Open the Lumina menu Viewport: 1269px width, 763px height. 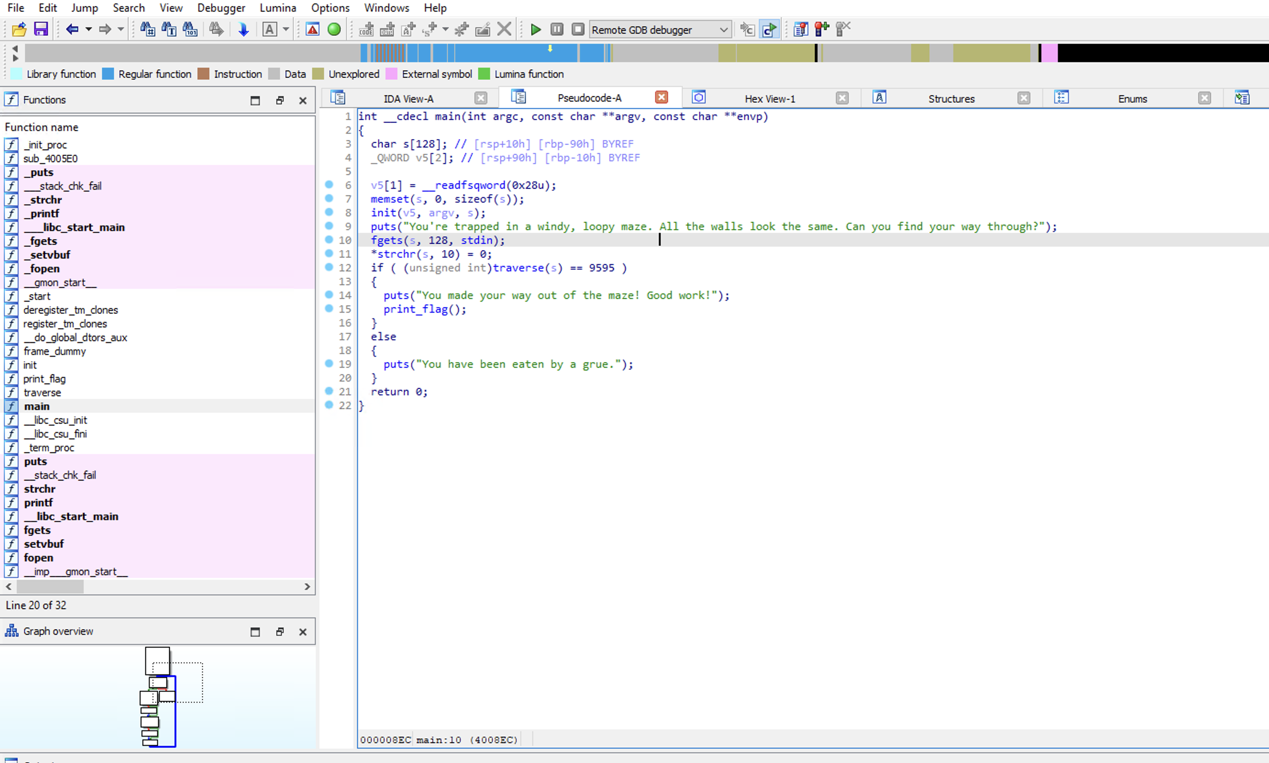278,8
